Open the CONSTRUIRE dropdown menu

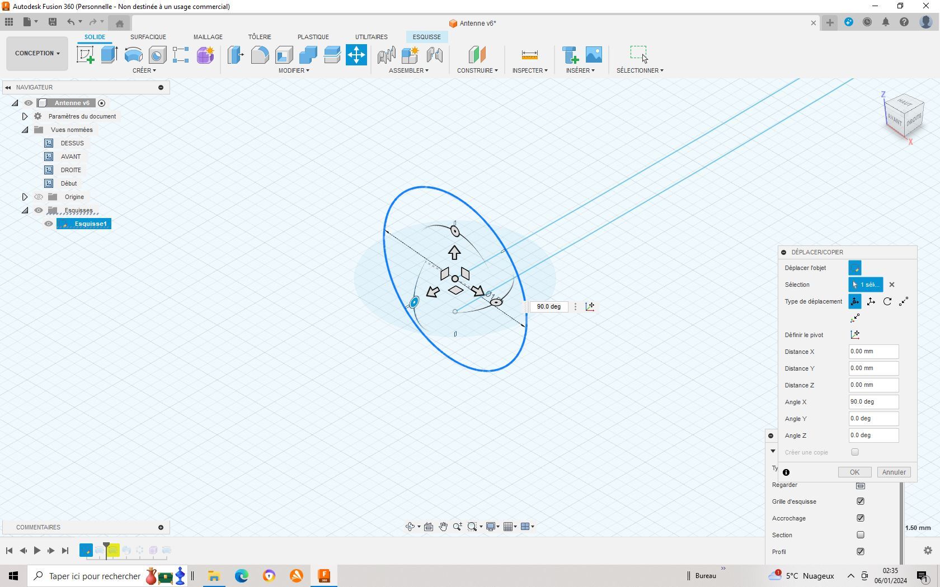point(477,70)
